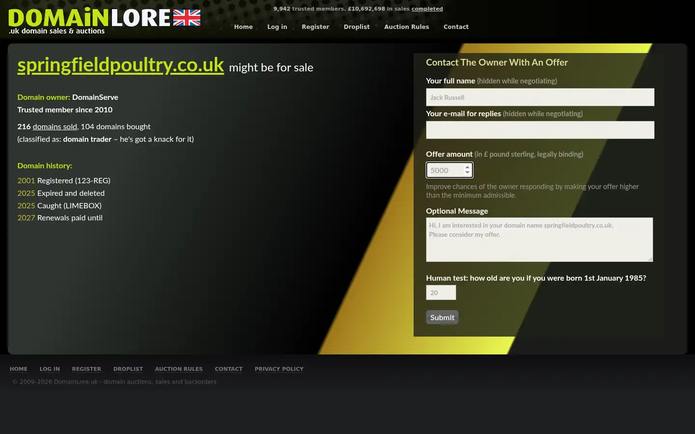This screenshot has height=434, width=695.
Task: Open the springfieldpoultry.co.uk domain link
Action: point(121,65)
